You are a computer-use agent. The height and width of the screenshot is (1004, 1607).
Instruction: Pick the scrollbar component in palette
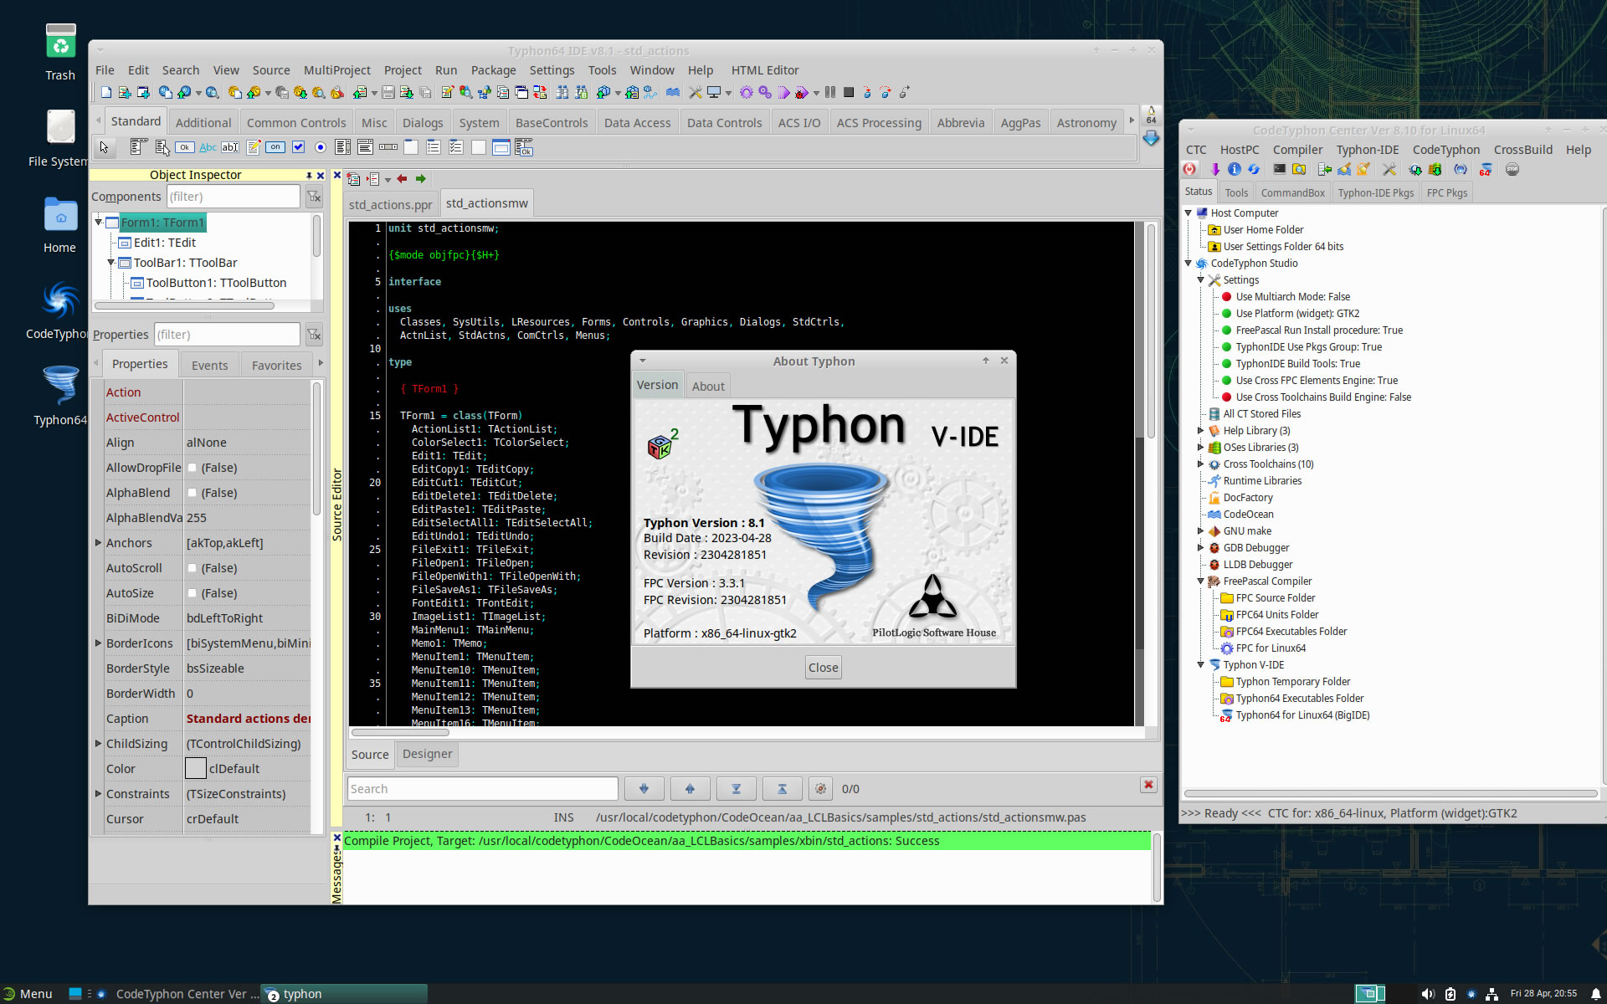pos(388,147)
